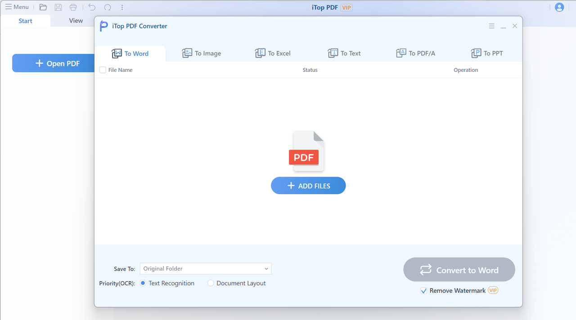Select the To Excel tab
This screenshot has height=320, width=576.
coord(273,53)
